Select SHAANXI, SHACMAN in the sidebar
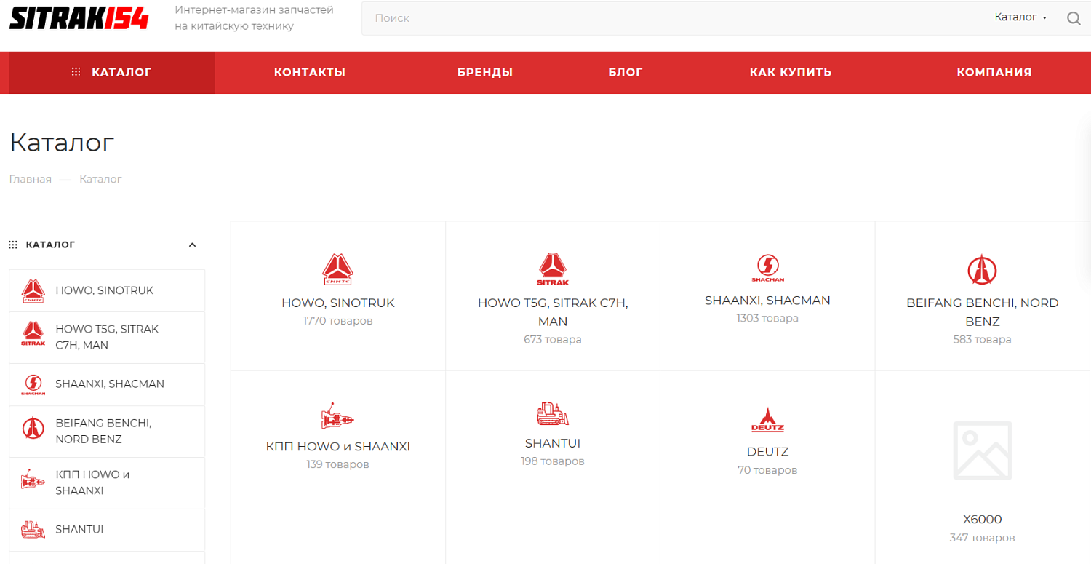 click(109, 384)
